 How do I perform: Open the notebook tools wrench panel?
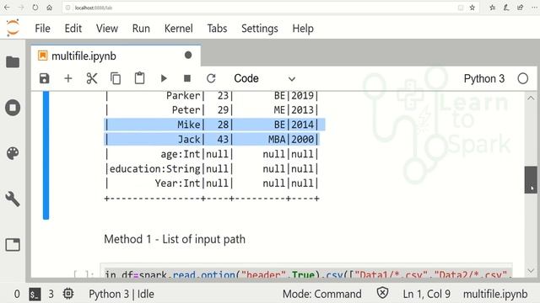pos(13,199)
